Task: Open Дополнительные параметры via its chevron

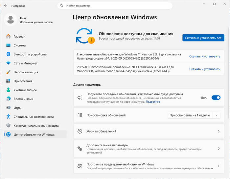Action: click(218, 149)
